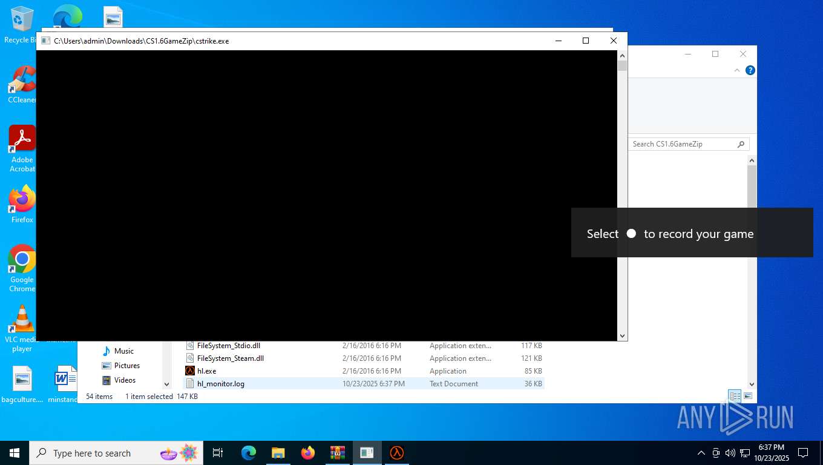Click the Explorer file list scroll down arrow

(752, 384)
